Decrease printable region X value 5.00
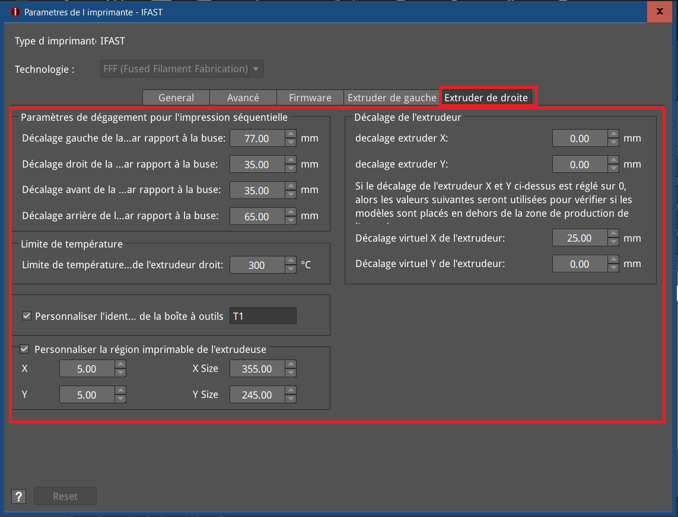 [x=120, y=373]
